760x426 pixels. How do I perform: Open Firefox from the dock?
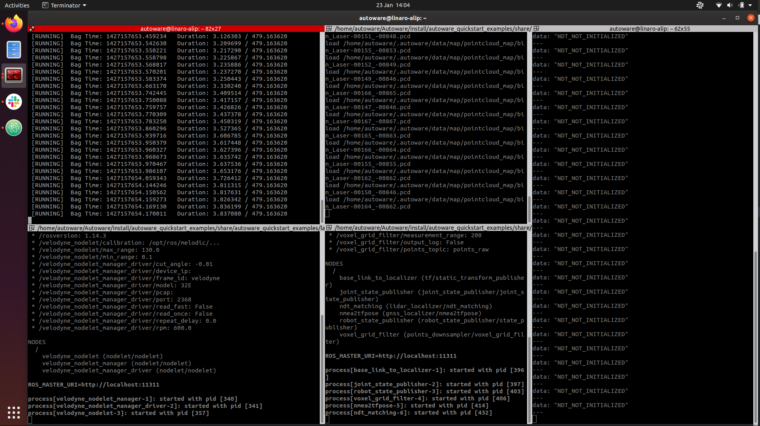coord(14,24)
